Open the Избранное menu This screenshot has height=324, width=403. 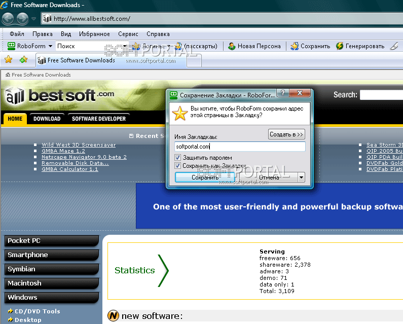click(x=94, y=34)
